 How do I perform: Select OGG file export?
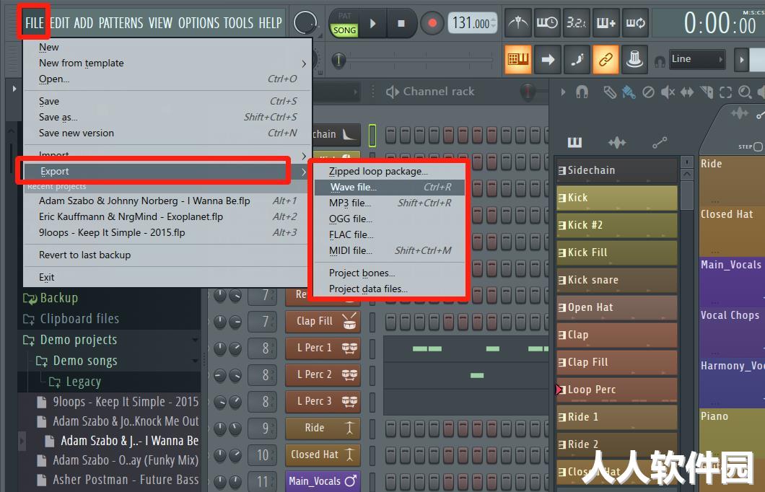[x=389, y=219]
